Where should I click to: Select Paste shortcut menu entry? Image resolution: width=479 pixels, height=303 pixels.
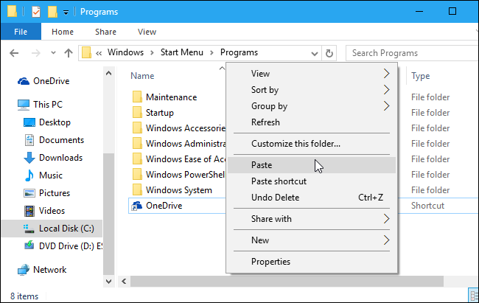[279, 181]
